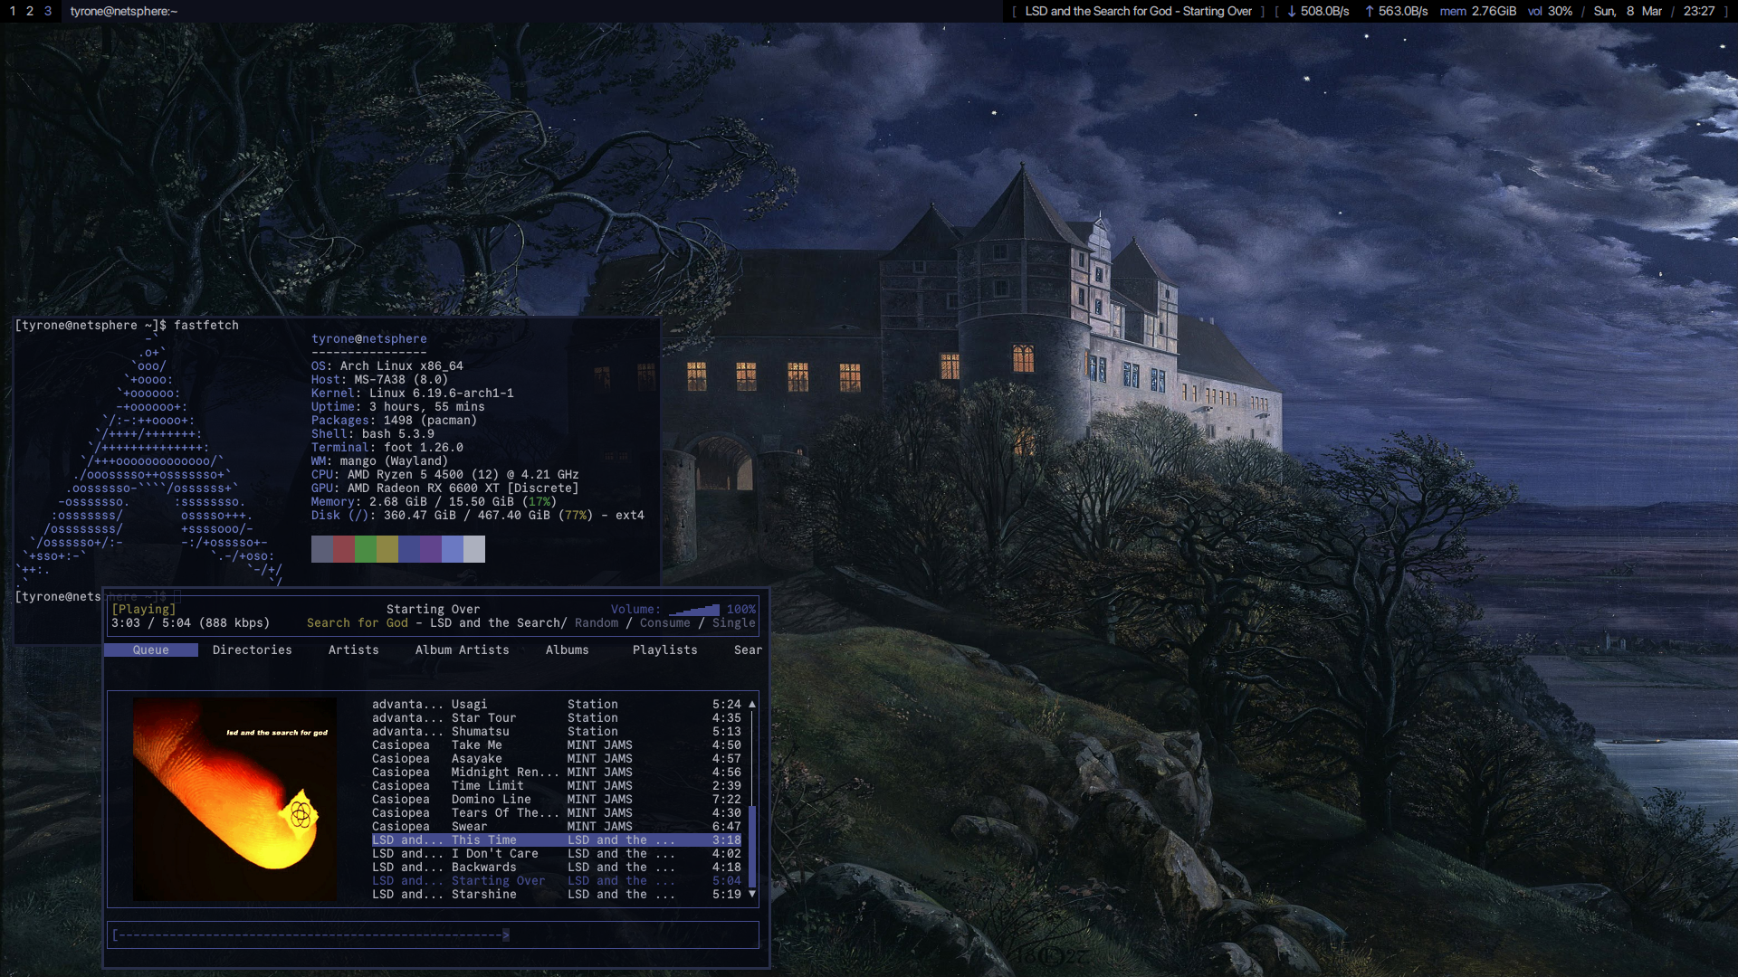This screenshot has height=977, width=1738.
Task: Select track I Don't Care
Action: pos(494,854)
